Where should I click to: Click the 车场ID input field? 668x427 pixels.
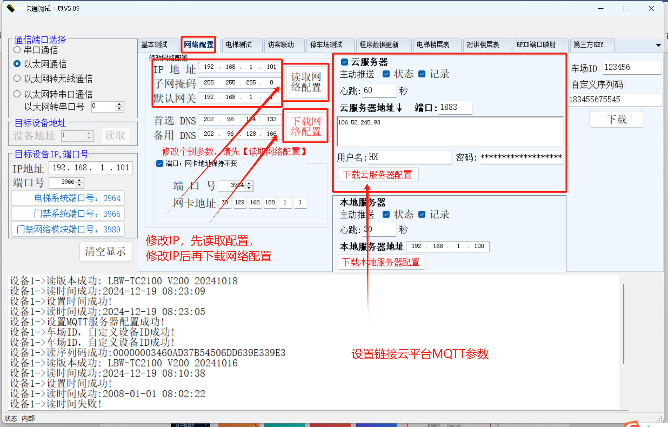(x=632, y=67)
